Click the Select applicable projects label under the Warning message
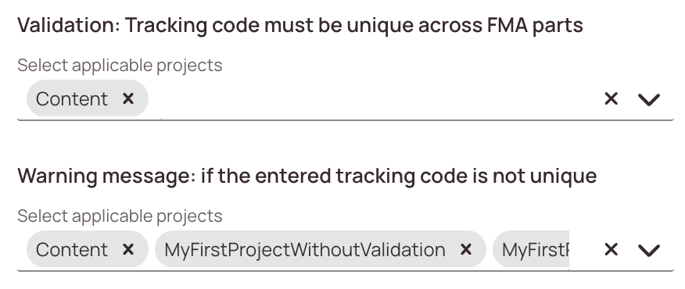 120,216
